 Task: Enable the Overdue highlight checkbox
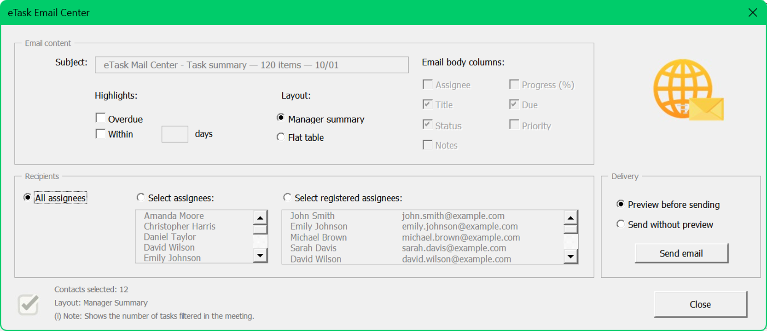tap(100, 118)
